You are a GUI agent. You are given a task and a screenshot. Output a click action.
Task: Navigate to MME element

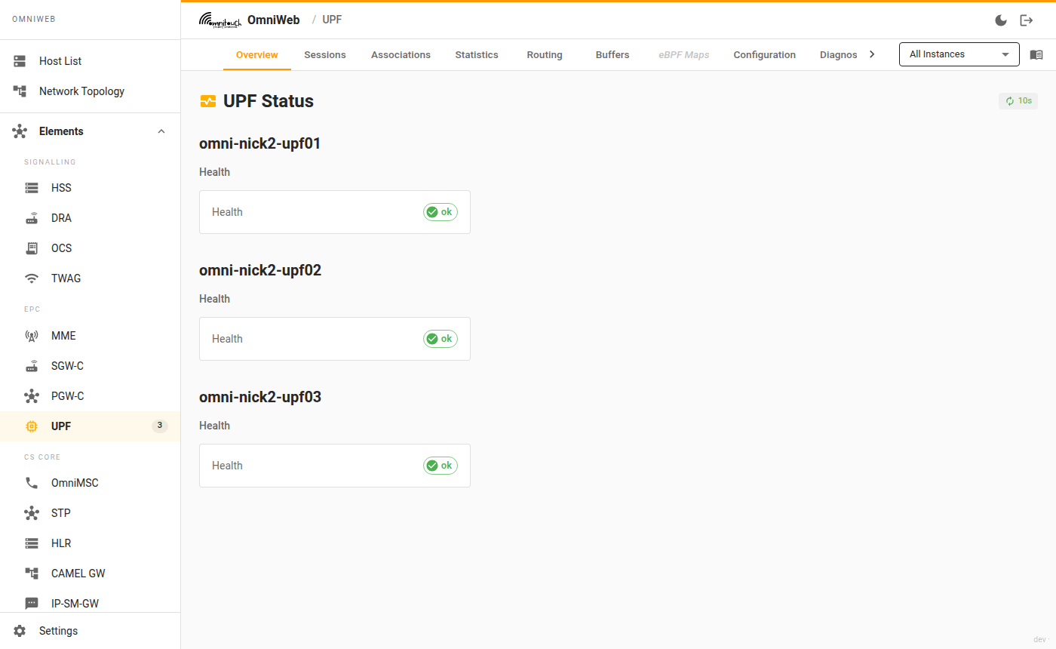point(91,336)
